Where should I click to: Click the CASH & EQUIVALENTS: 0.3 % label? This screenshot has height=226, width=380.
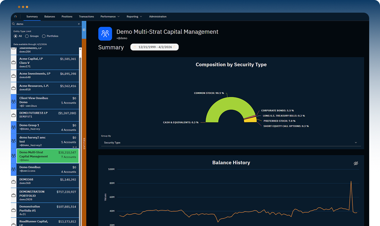coord(180,122)
